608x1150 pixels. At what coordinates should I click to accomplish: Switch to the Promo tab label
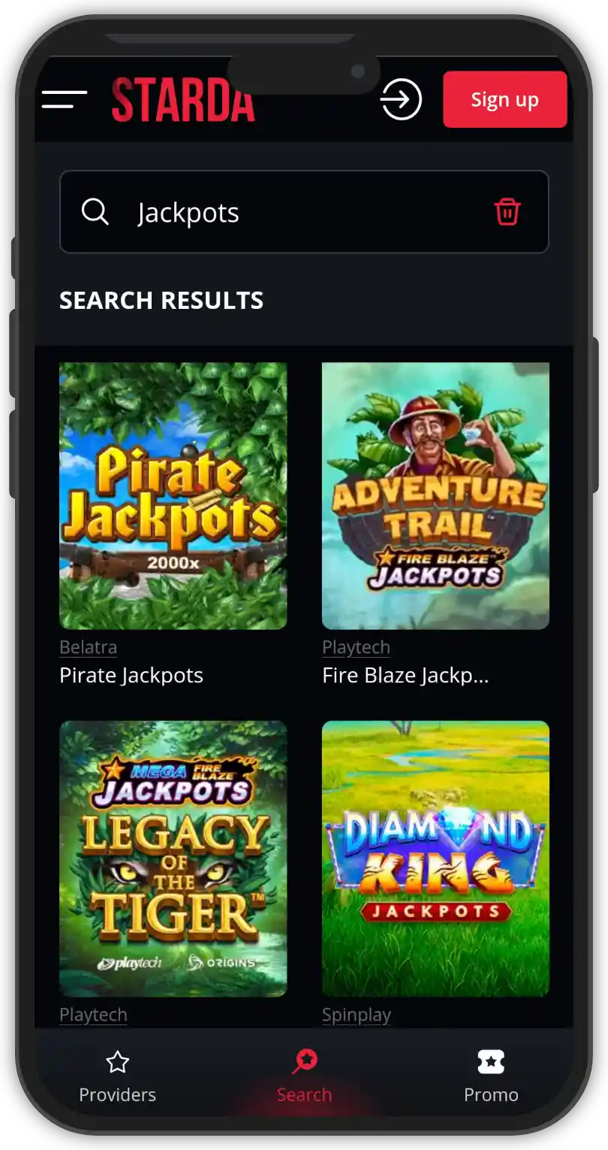[491, 1094]
